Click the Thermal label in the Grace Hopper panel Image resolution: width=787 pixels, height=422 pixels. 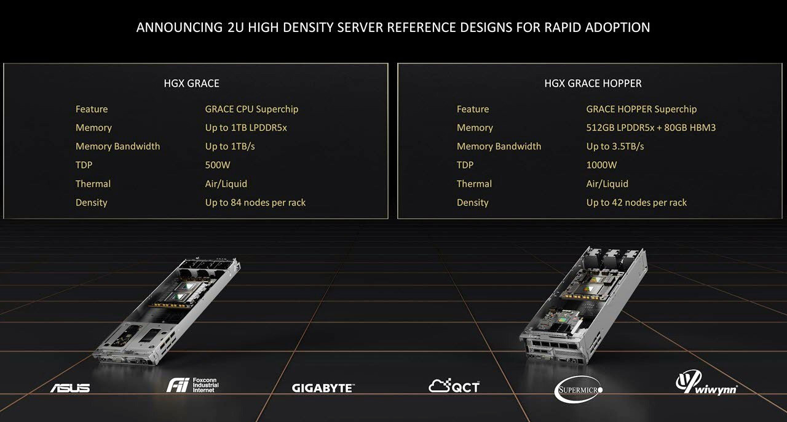tap(474, 184)
